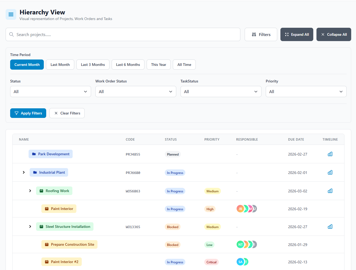Click the work order icon on Roofing Work
The image size is (356, 270).
pyautogui.click(x=41, y=191)
